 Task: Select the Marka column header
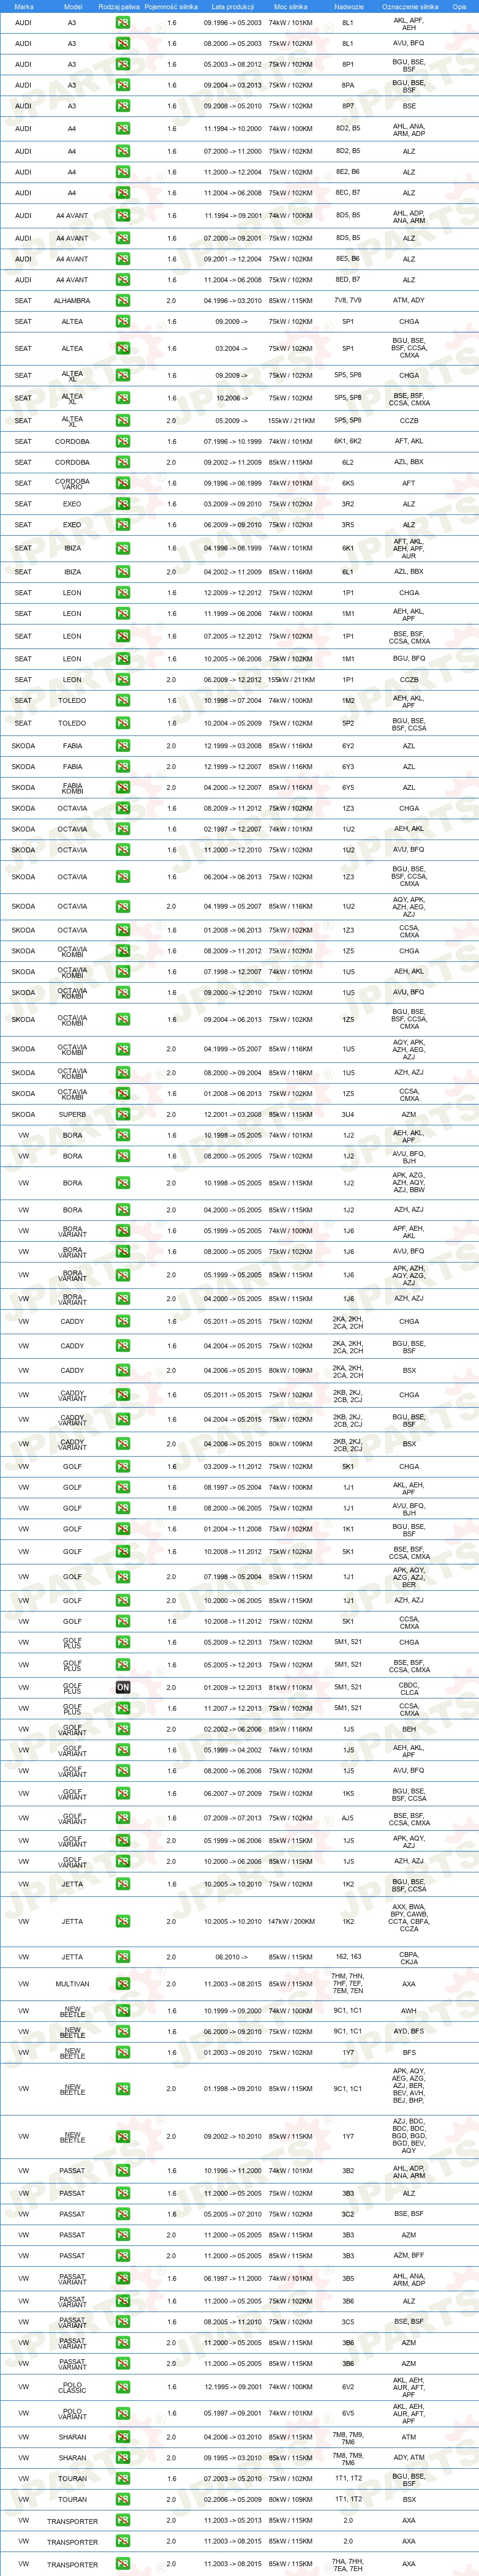[x=24, y=6]
